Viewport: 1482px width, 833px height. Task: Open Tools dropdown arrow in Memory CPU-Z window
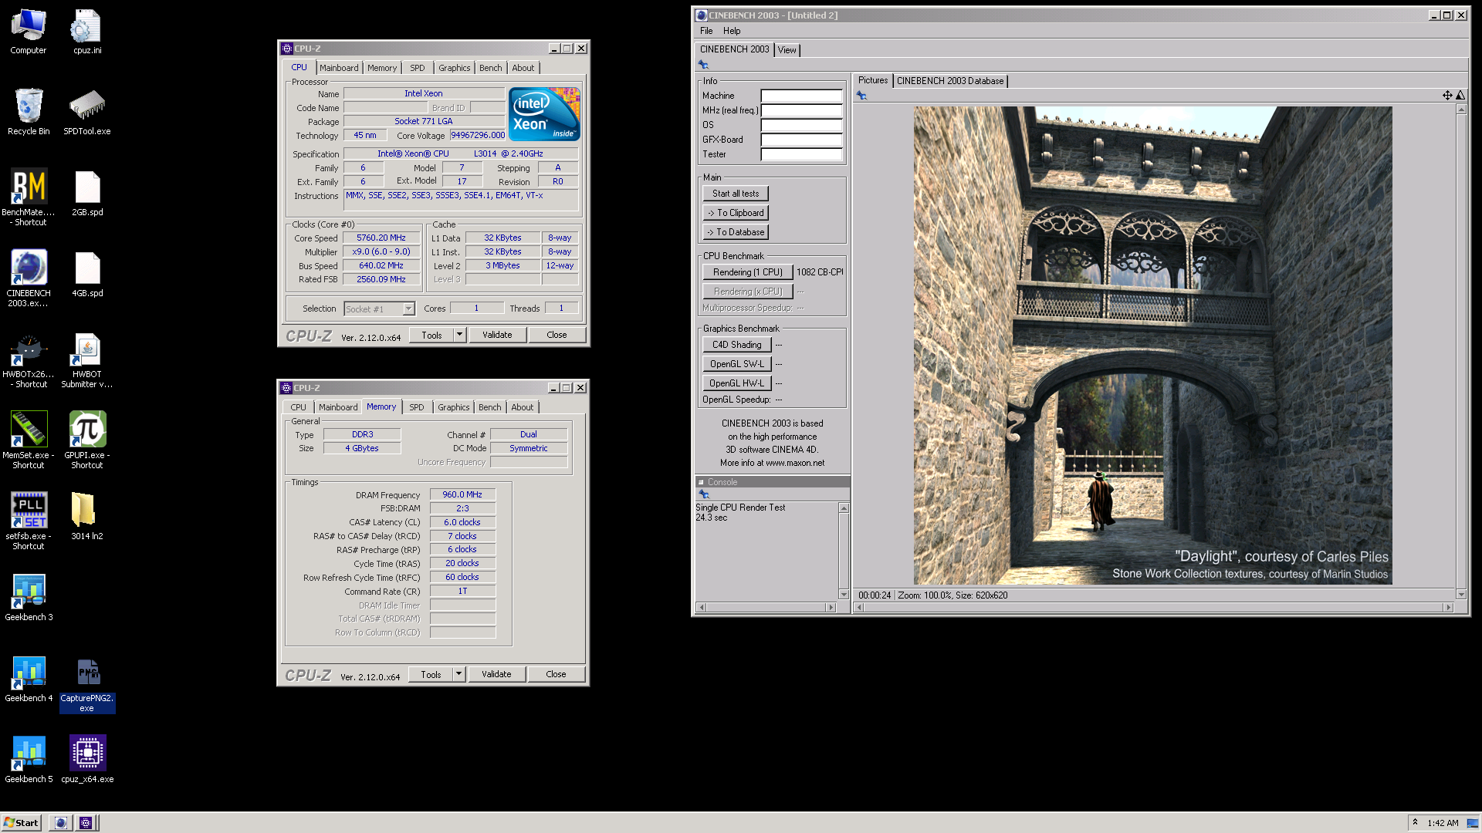[458, 674]
